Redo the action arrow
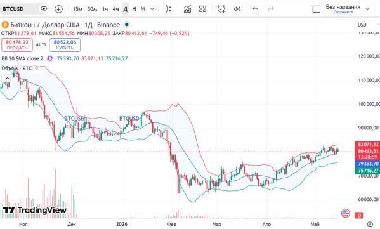This screenshot has width=380, height=229. (x=271, y=9)
